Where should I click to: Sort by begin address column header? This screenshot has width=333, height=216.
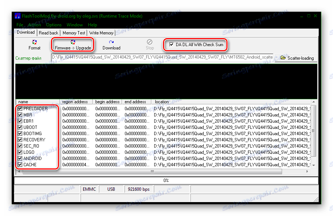(x=107, y=102)
